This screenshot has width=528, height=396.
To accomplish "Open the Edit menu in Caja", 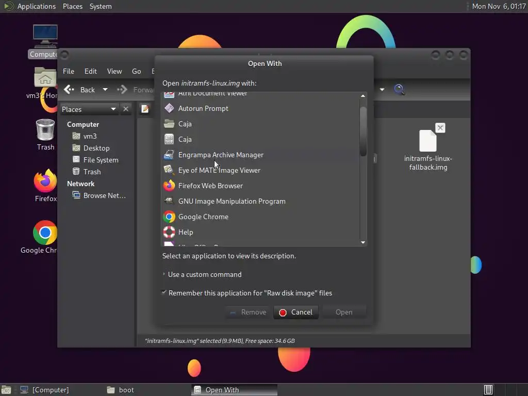I will pos(91,71).
